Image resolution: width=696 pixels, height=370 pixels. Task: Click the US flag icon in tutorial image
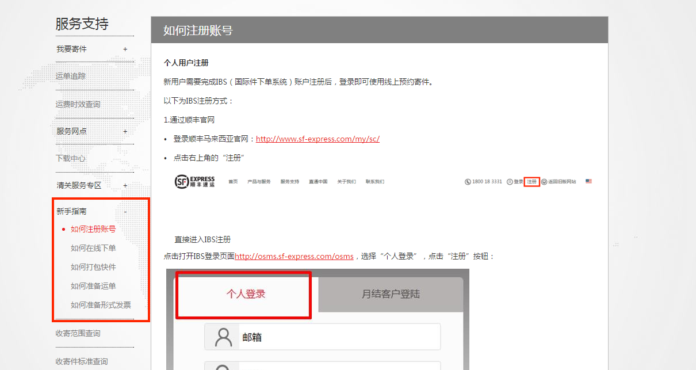pyautogui.click(x=588, y=181)
